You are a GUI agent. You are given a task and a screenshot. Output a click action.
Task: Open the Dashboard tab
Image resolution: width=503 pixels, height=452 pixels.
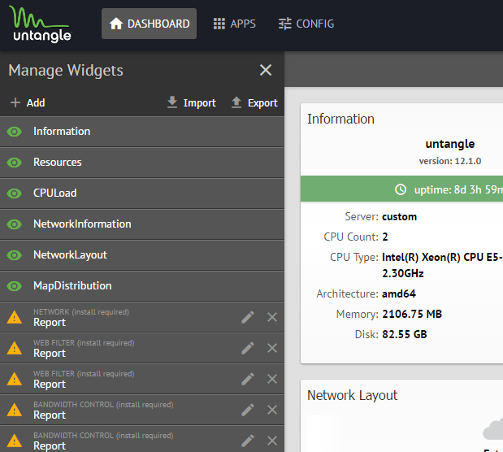coord(150,24)
